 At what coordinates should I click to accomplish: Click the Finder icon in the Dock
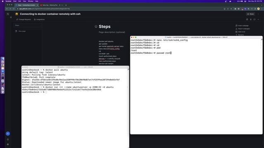click(x=3, y=59)
